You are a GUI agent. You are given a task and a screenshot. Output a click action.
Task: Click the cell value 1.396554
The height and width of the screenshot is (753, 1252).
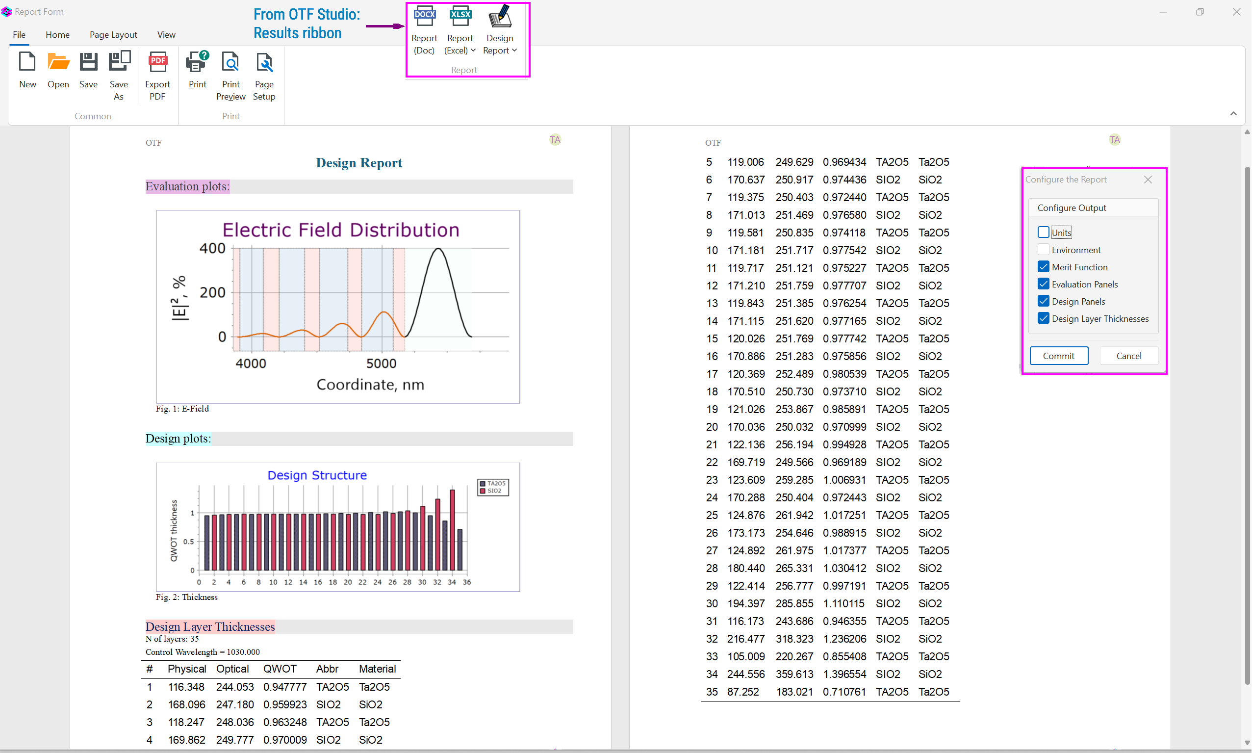[845, 675]
